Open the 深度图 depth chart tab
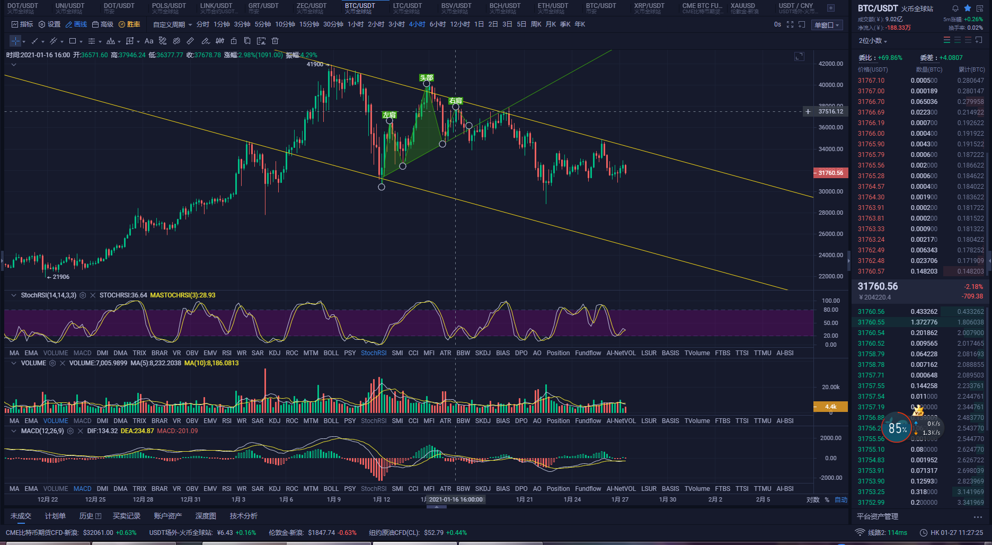 206,516
